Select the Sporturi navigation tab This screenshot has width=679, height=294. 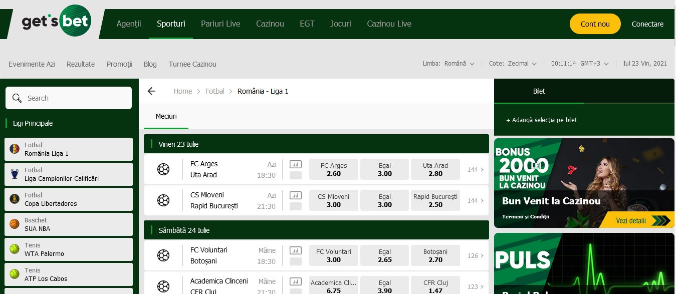click(171, 24)
